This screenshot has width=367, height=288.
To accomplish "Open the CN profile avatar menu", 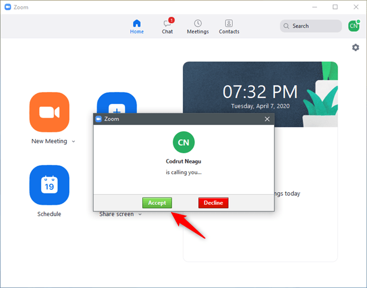I will point(353,25).
